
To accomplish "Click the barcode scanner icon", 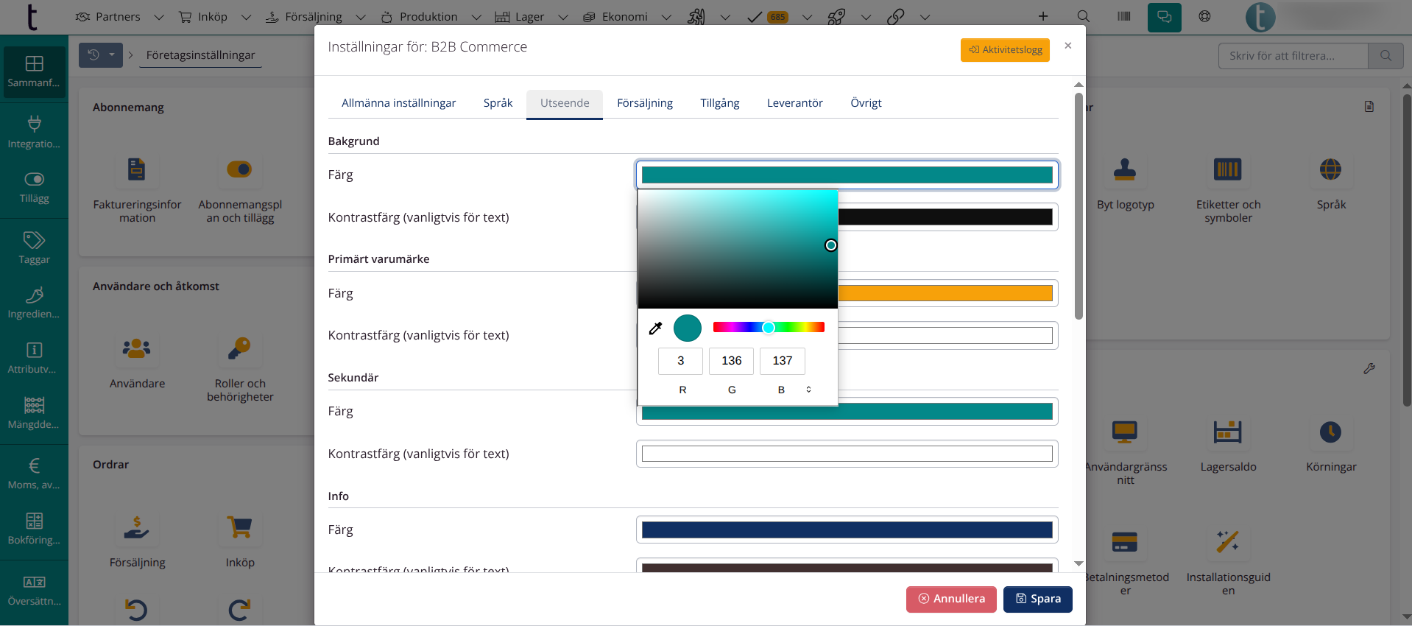I will (x=1123, y=16).
